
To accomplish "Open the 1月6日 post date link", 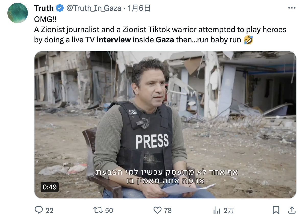I will tap(139, 8).
